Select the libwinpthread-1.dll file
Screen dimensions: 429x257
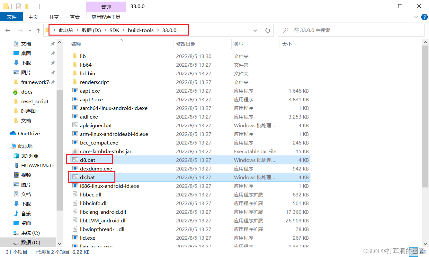102,229
